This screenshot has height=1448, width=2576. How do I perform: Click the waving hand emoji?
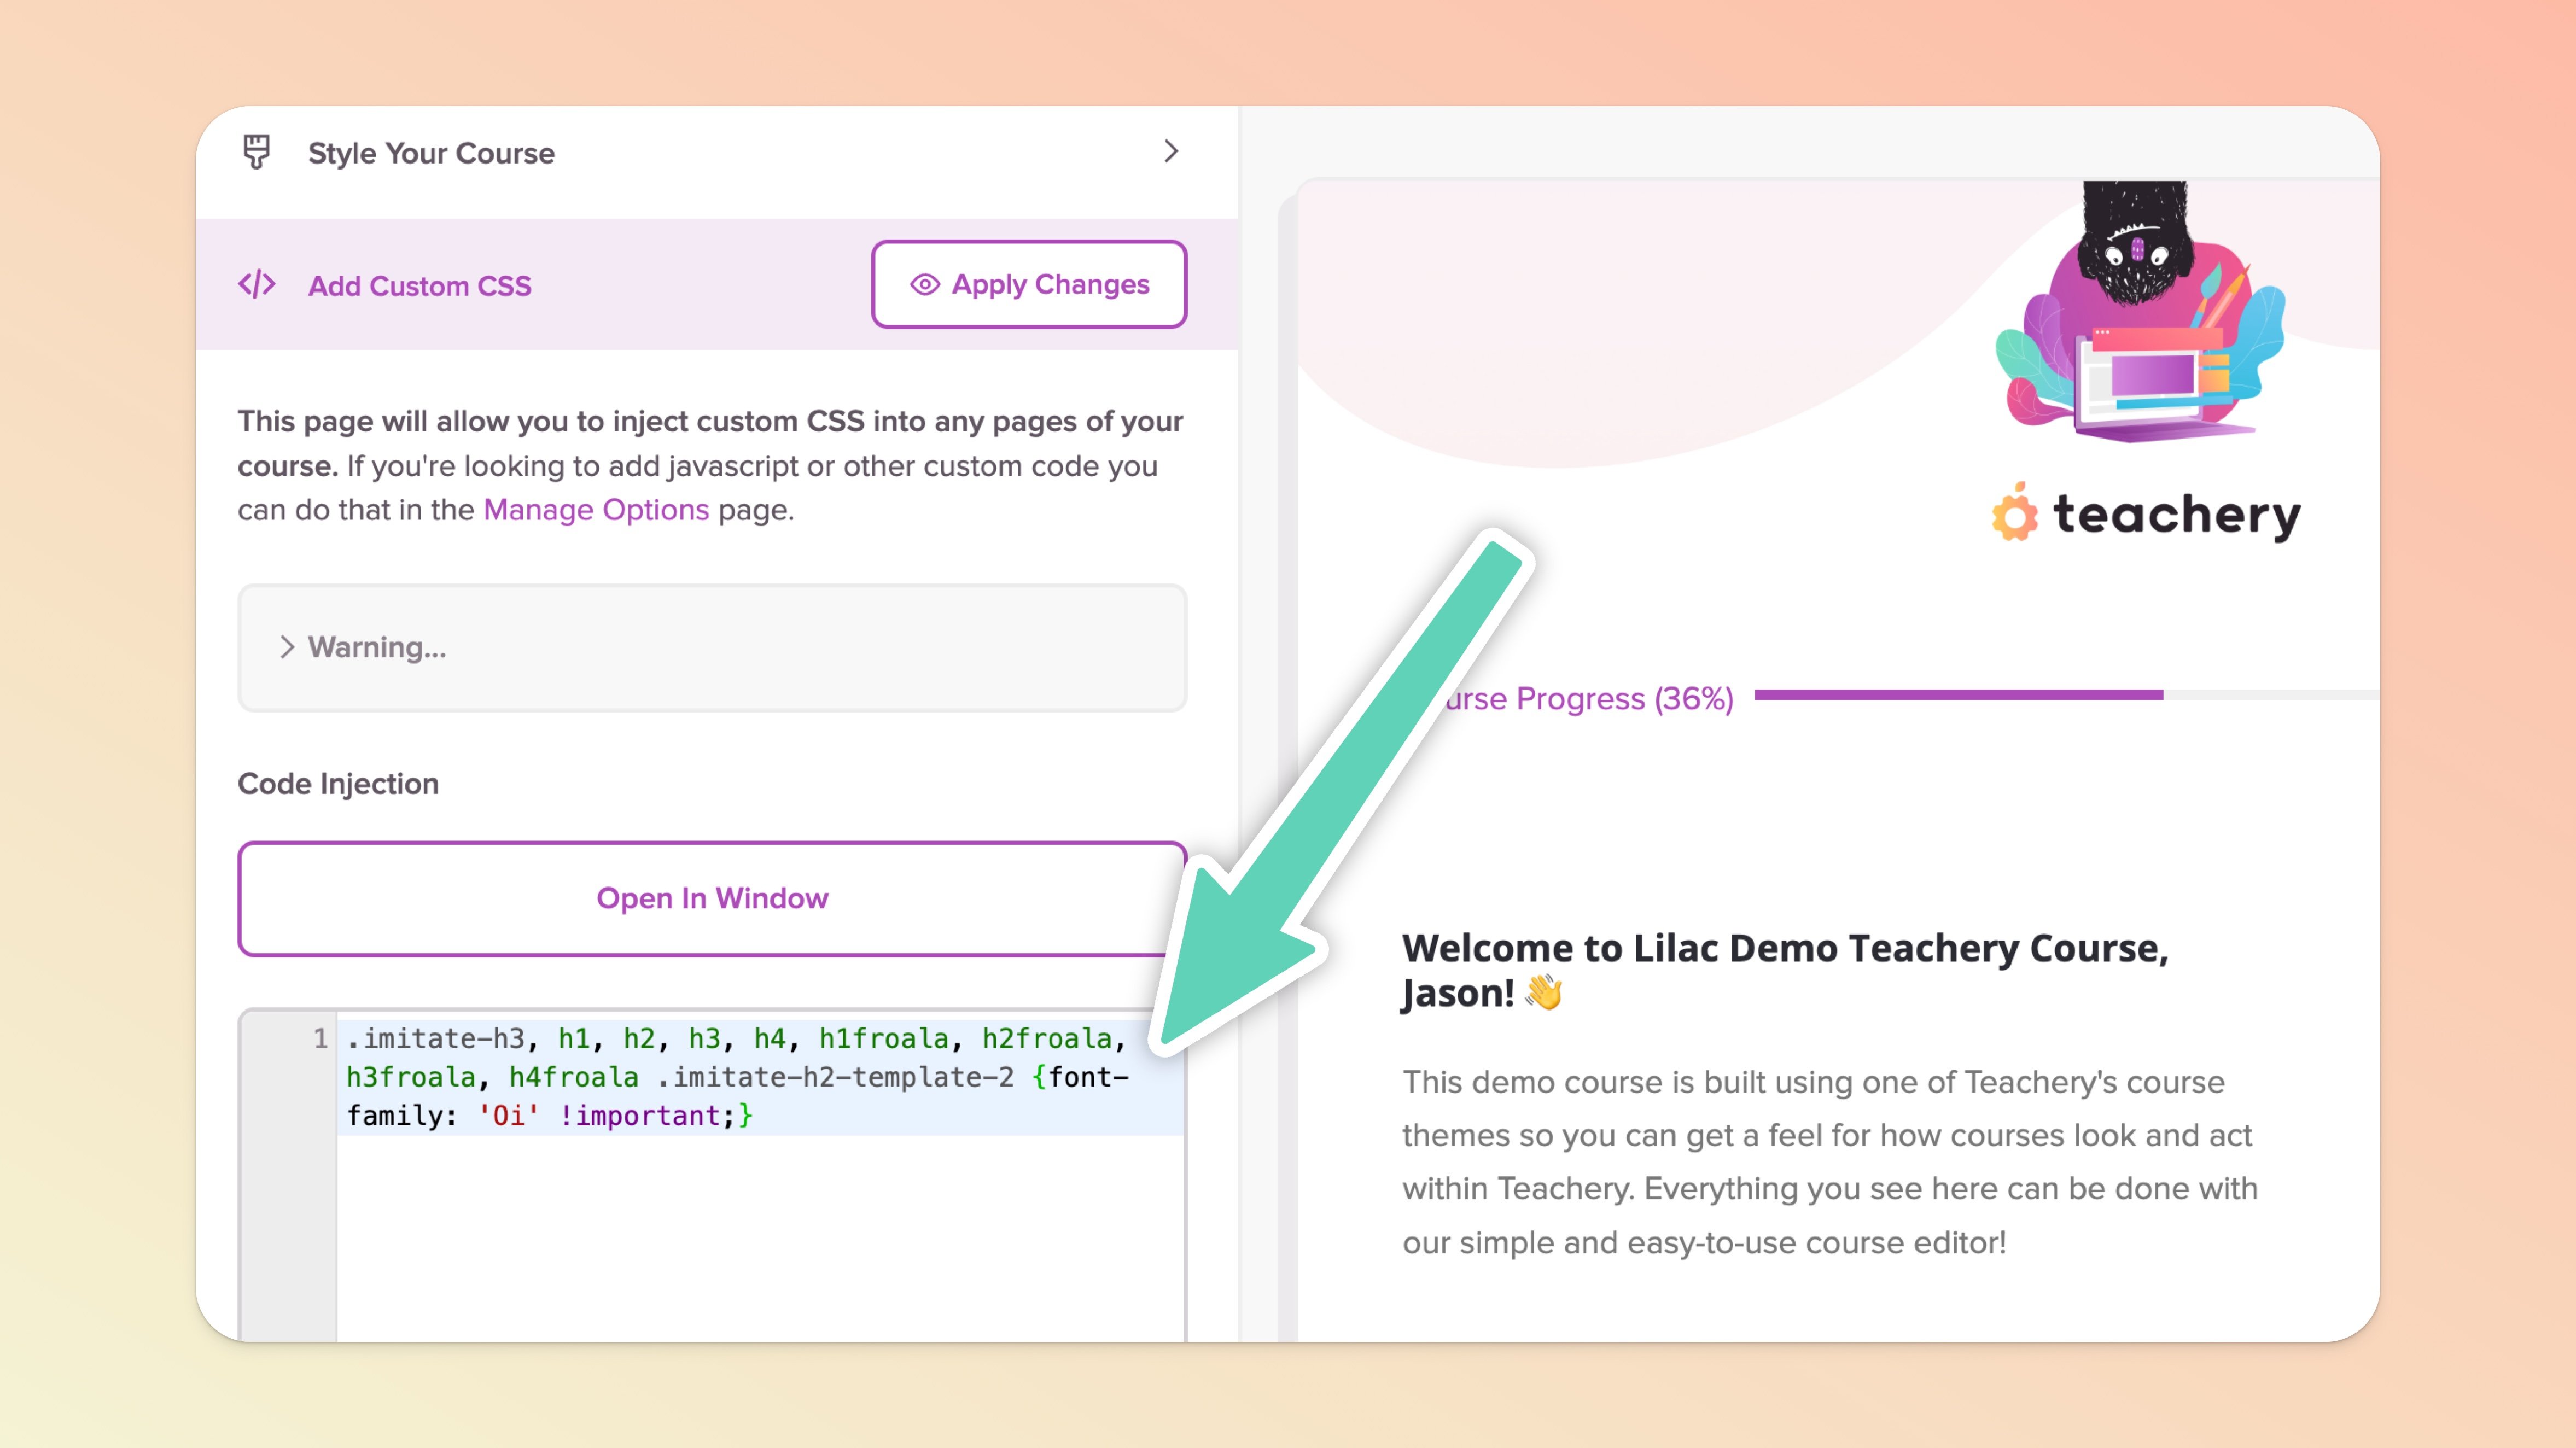[1544, 993]
